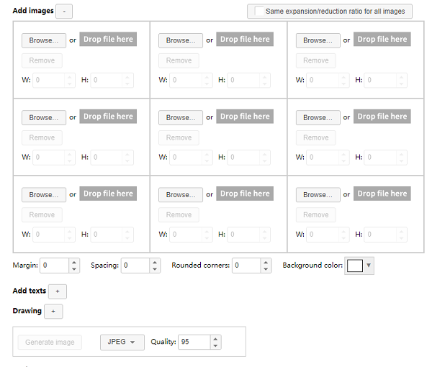Expand Add texts with plus button
Screen dimensions: 432x367
click(x=58, y=291)
